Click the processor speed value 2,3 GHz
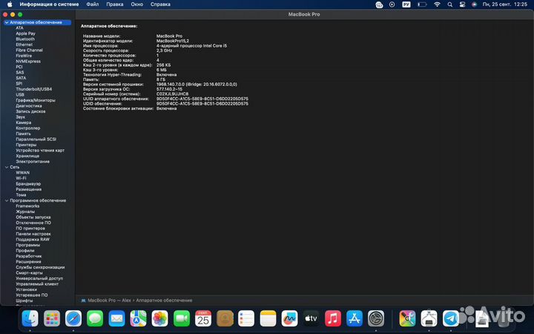The width and height of the screenshot is (534, 334). [x=164, y=50]
